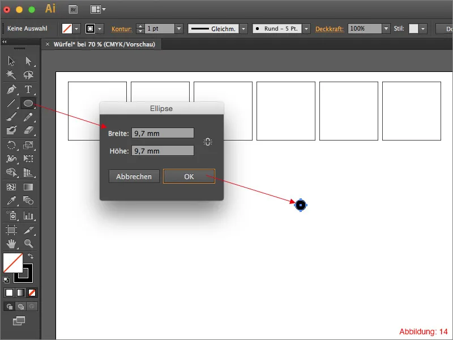453x340 pixels.
Task: Pick the Line Segment tool
Action: [x=11, y=103]
